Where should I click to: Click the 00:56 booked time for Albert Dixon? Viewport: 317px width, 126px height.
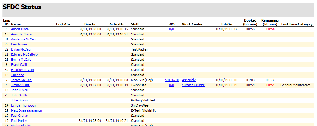tap(250, 29)
